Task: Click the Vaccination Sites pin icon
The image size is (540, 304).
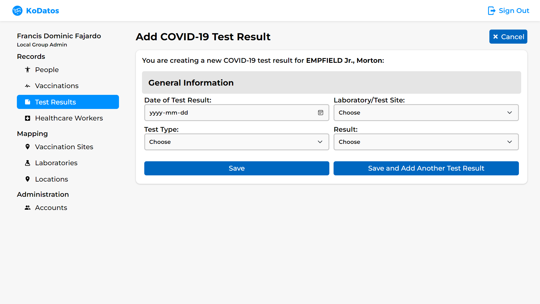Action: [x=28, y=147]
